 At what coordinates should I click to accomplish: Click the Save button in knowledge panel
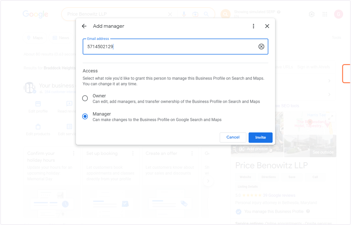tap(292, 177)
